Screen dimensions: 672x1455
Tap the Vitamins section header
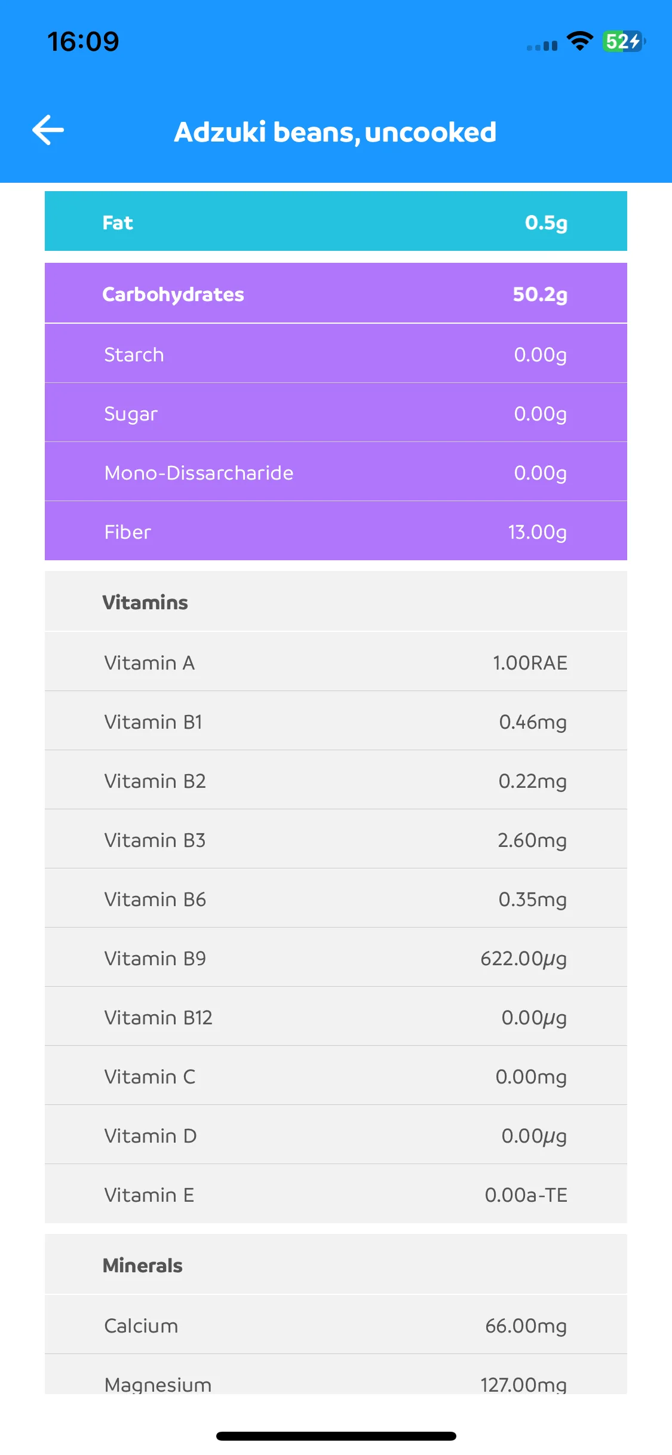pos(336,601)
